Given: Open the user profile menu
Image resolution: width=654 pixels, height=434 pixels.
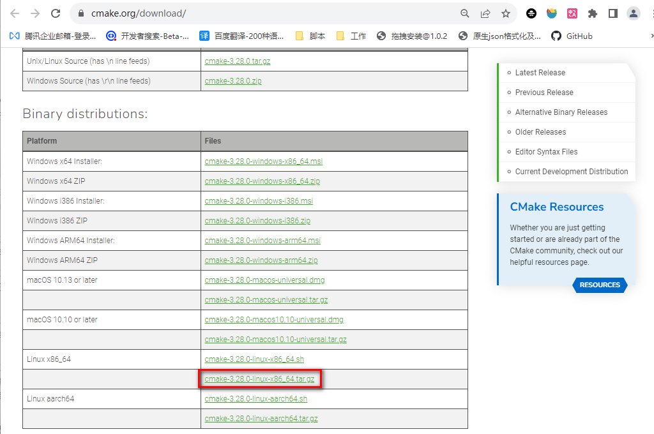Looking at the screenshot, I should (633, 13).
